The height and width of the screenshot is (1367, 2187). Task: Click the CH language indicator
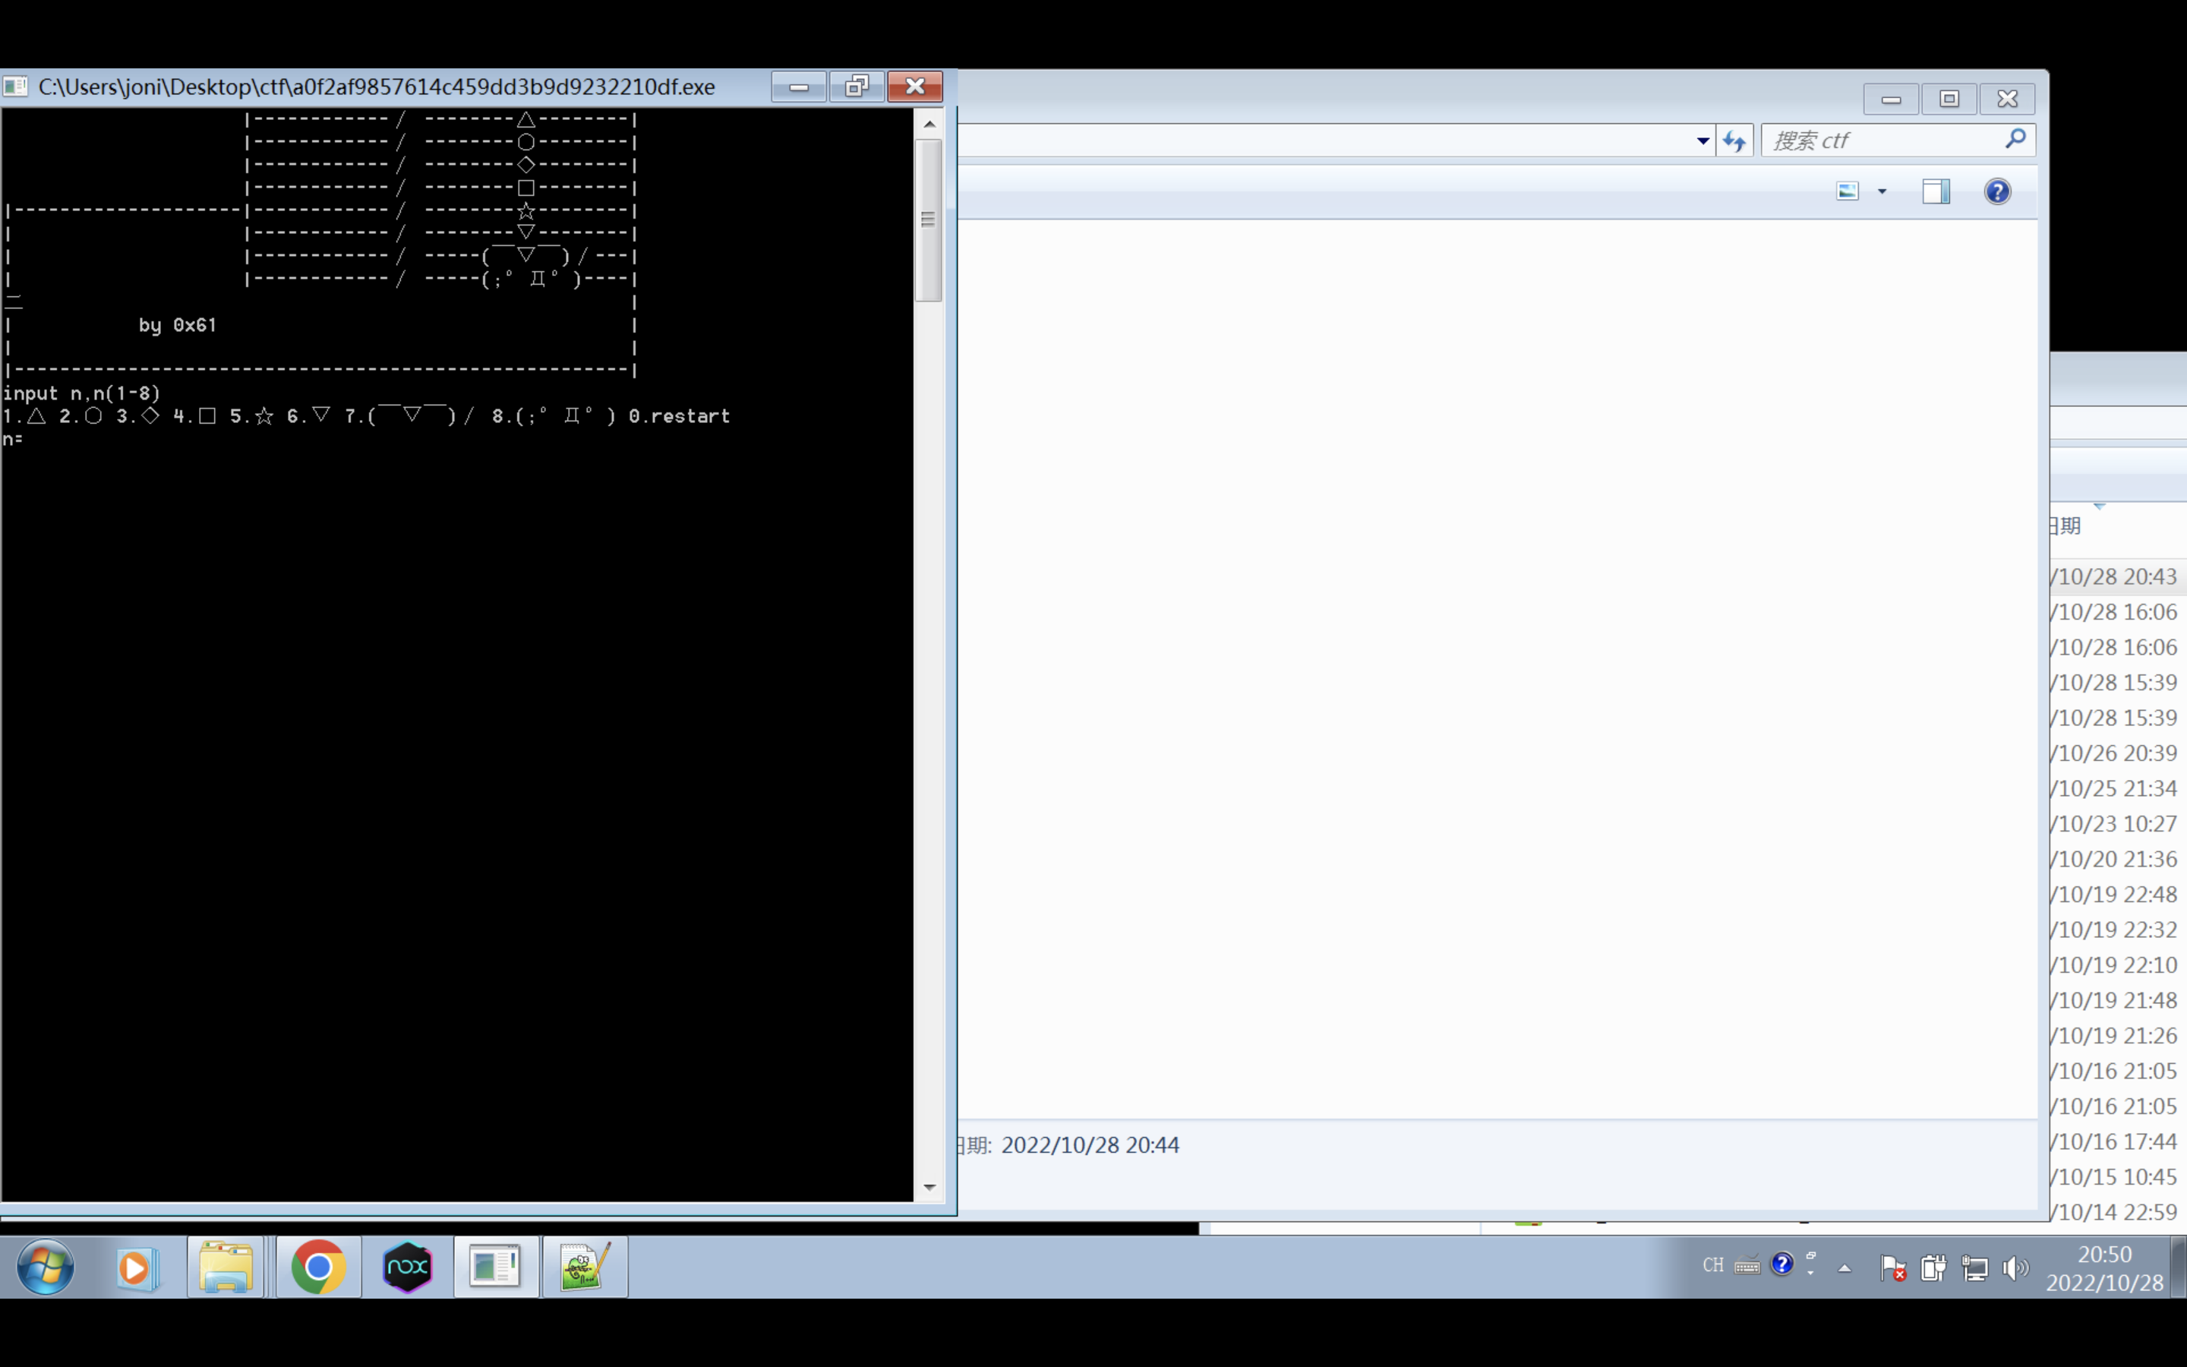[x=1712, y=1264]
